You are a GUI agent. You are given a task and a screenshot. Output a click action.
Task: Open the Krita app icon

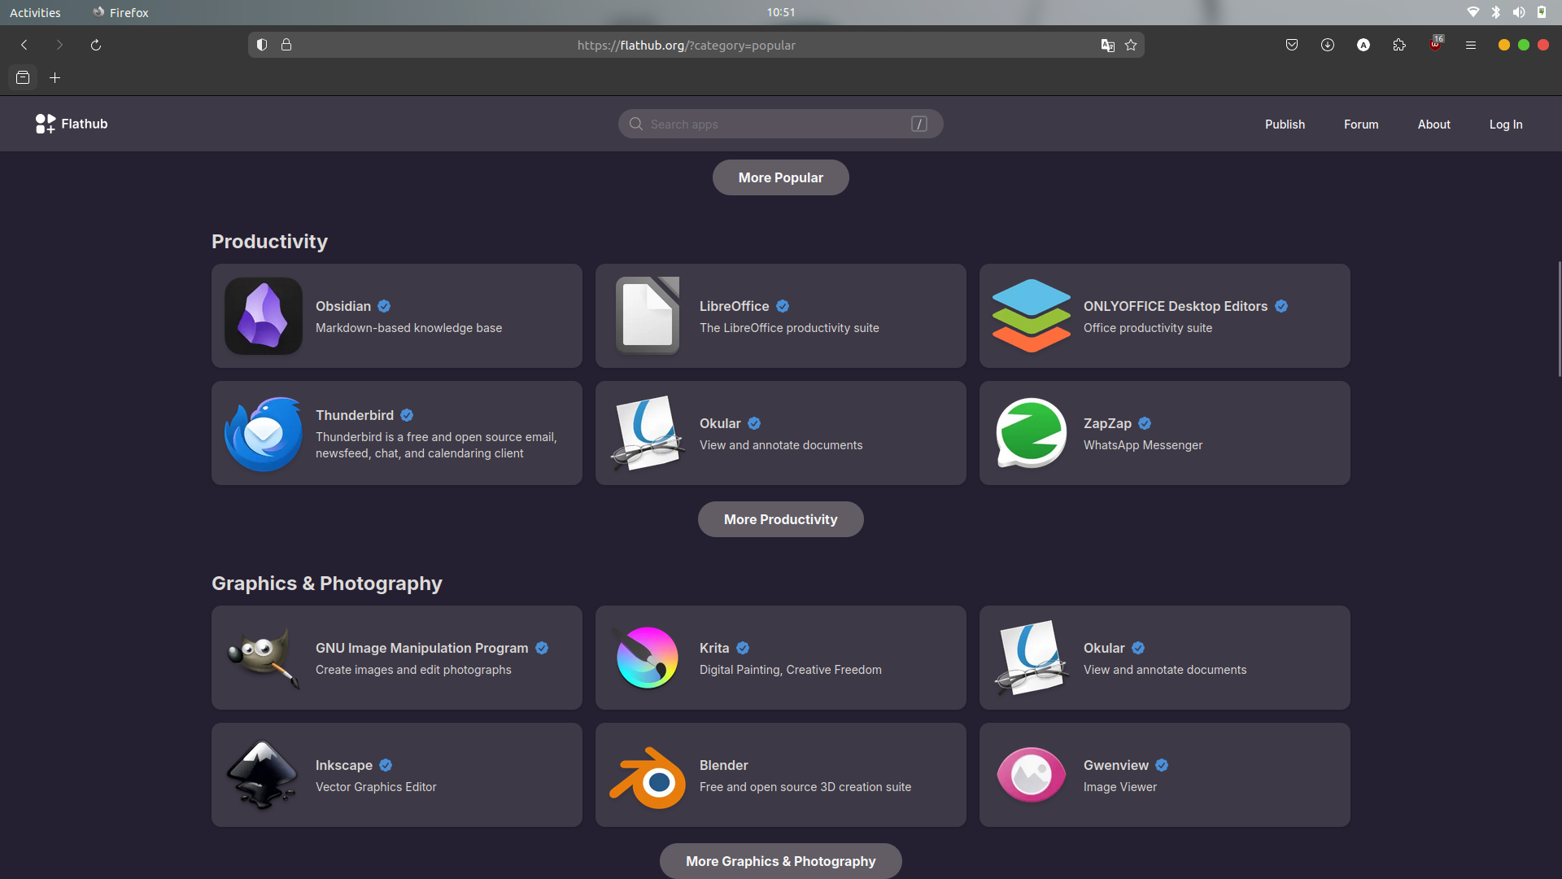click(648, 658)
